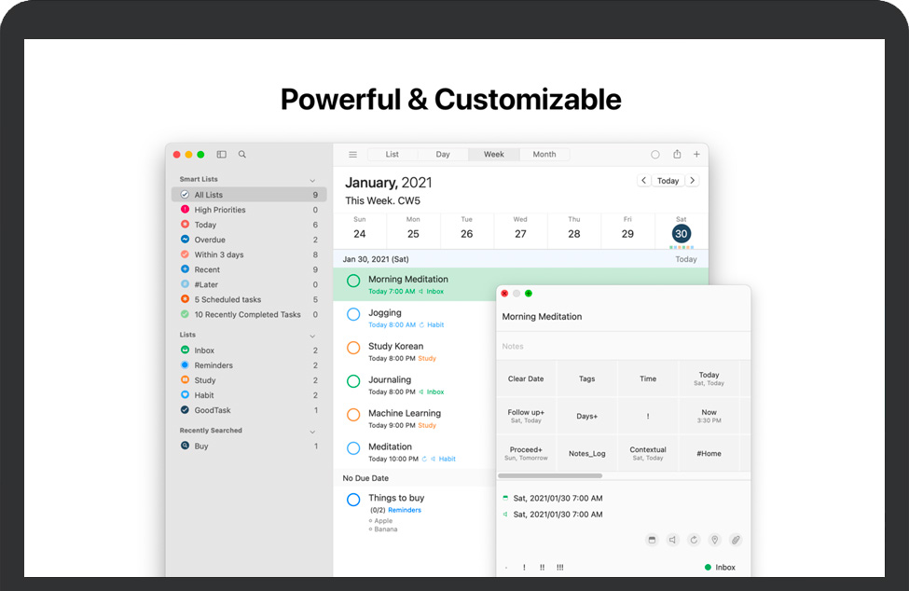Viewport: 909px width, 591px height.
Task: Toggle the sidebar panel icon
Action: click(x=222, y=154)
